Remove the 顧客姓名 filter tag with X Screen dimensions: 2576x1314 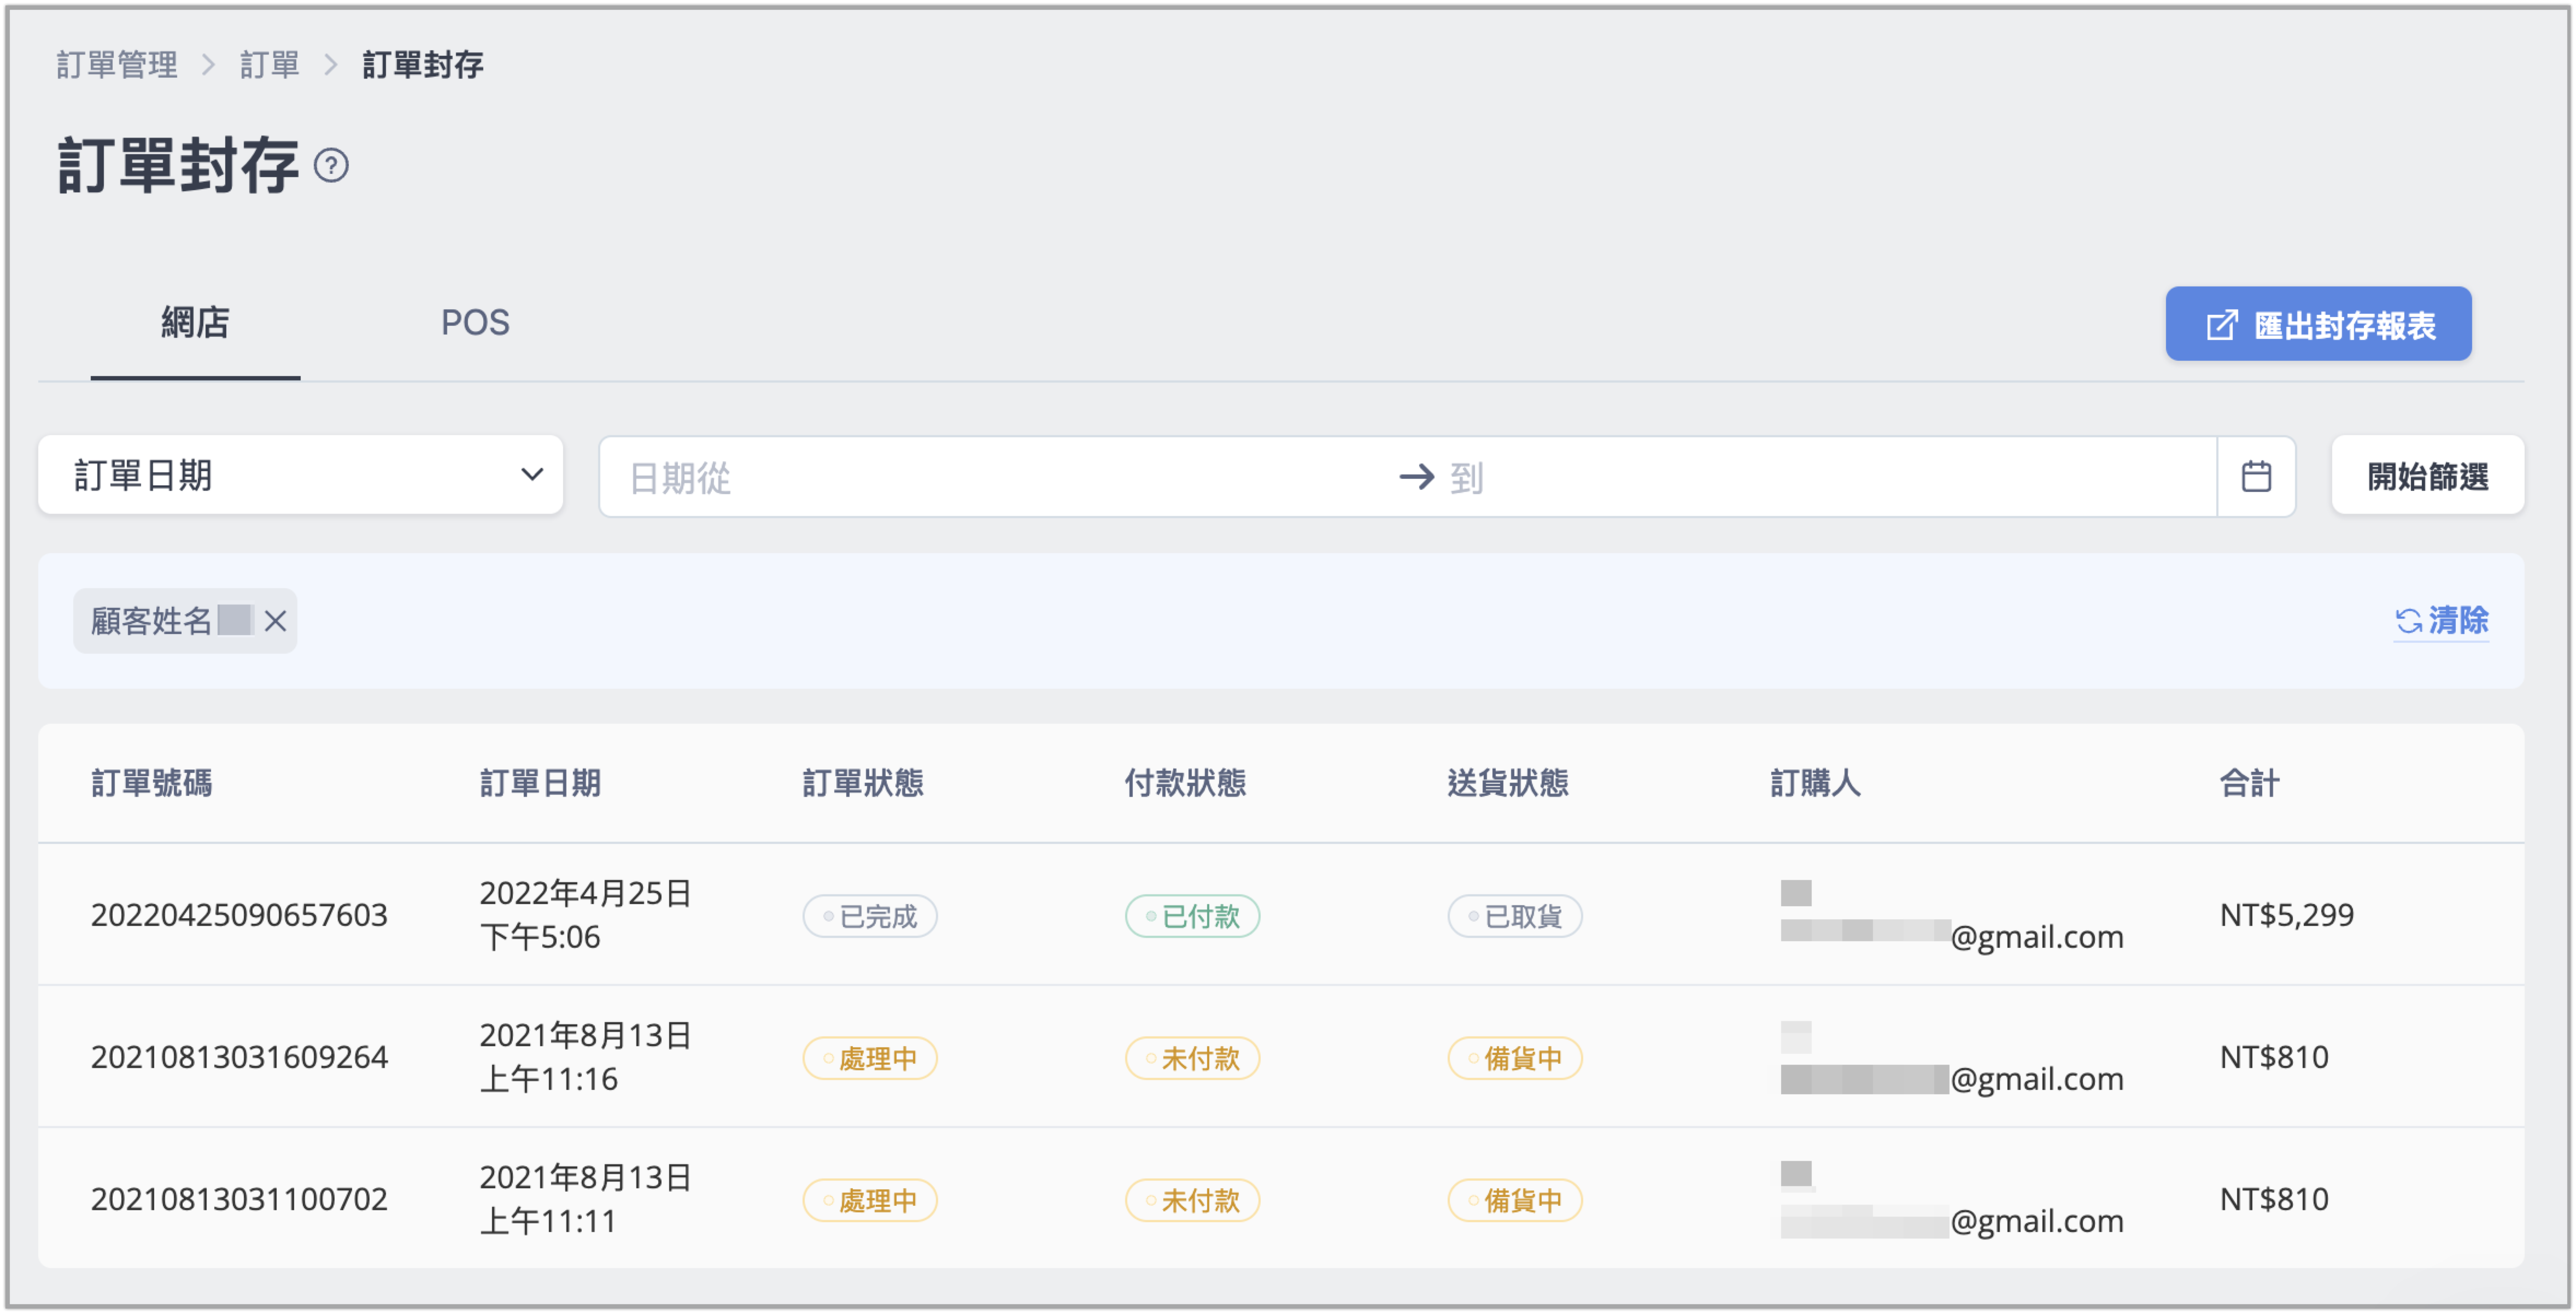(275, 621)
